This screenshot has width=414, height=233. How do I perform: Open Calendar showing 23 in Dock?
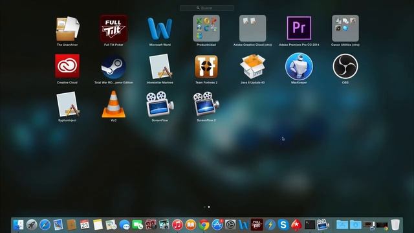(x=85, y=225)
